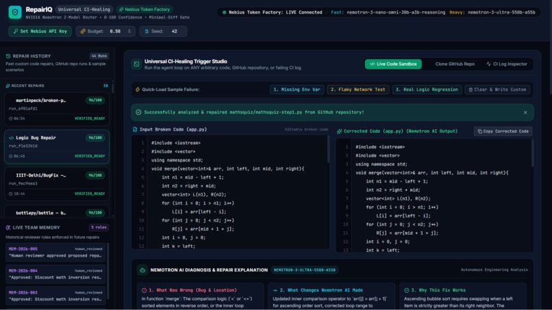
Task: Edit the Seed value field
Action: tap(175, 31)
